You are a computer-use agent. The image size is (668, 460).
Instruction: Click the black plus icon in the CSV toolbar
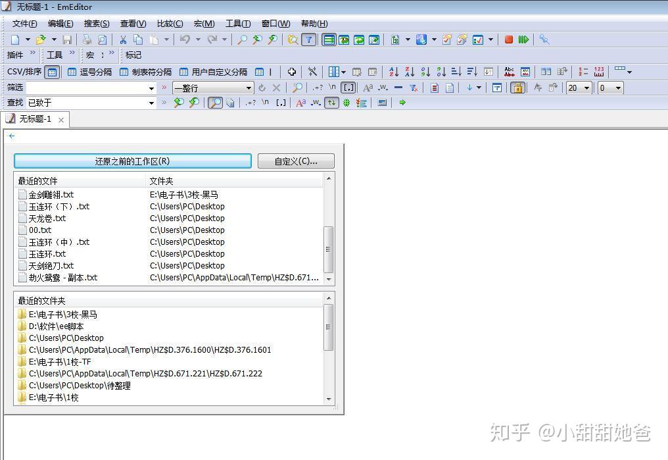[x=291, y=72]
